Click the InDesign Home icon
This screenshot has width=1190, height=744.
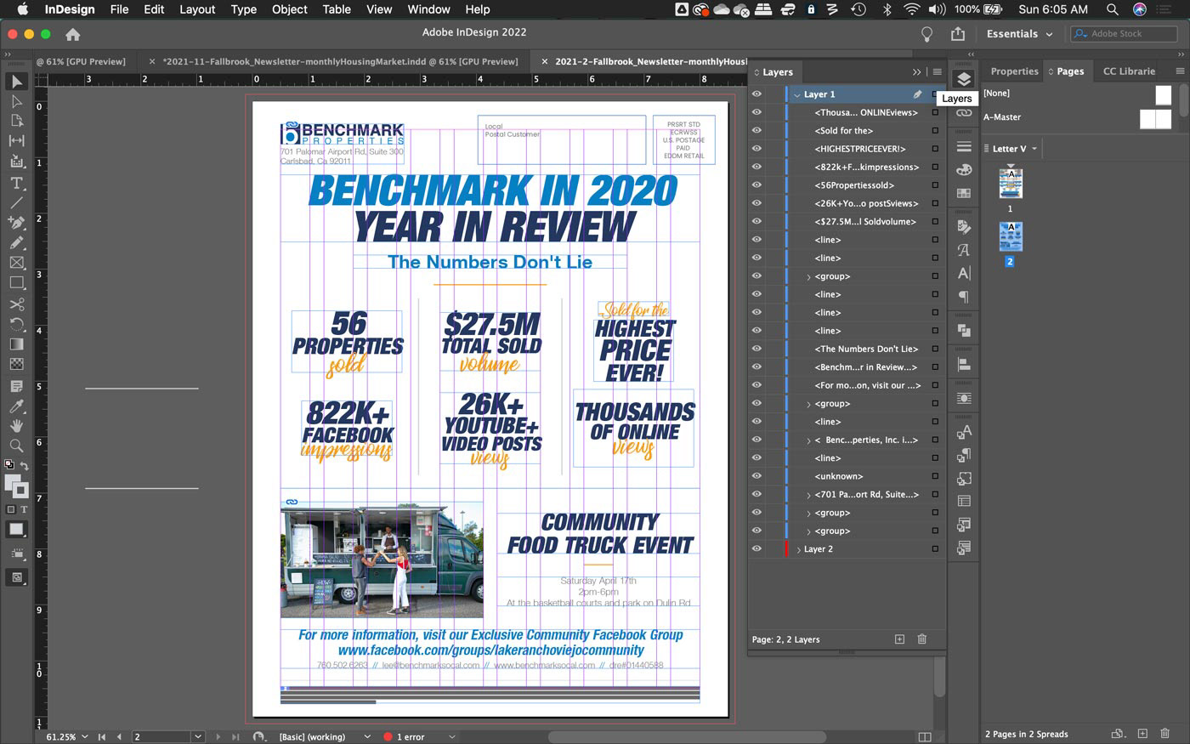[x=73, y=34]
